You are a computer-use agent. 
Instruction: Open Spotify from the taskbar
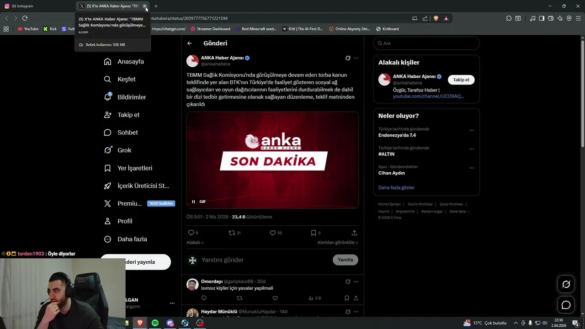click(x=155, y=323)
